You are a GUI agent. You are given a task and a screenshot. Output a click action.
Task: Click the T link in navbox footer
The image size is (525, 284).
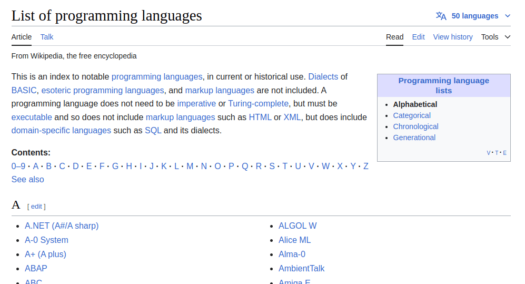tap(497, 153)
